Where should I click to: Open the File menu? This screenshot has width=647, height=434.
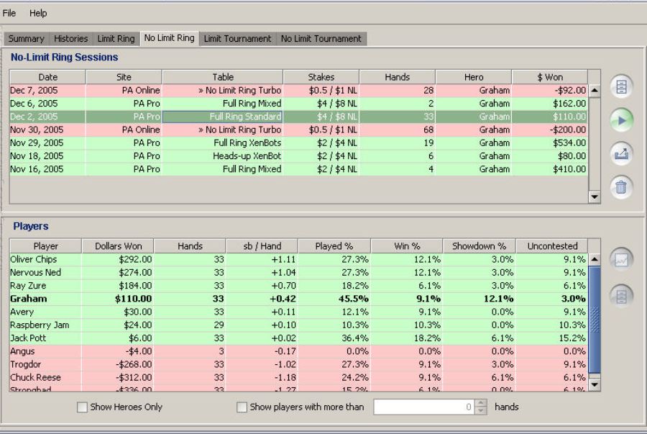click(x=9, y=13)
